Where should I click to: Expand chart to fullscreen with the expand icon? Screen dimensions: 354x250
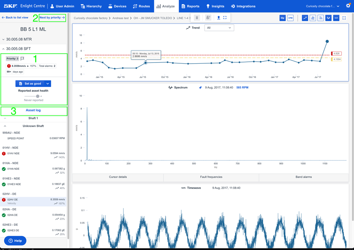[344, 18]
